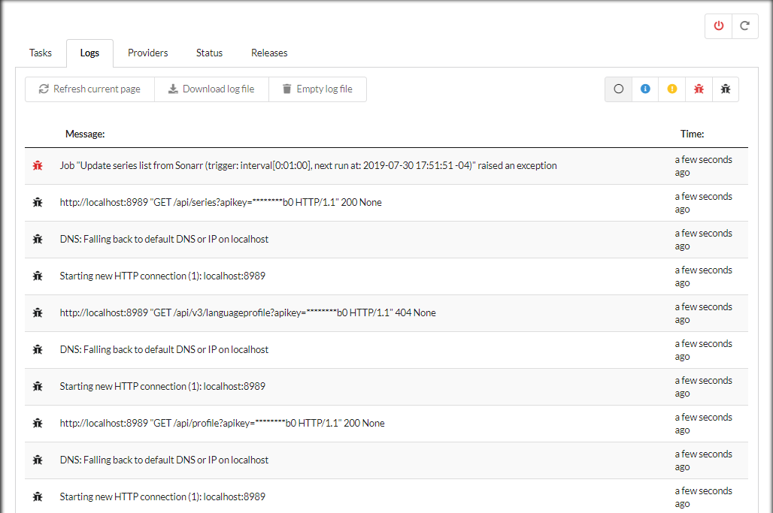Toggle the warning-level log filtering
Image resolution: width=773 pixels, height=513 pixels.
click(671, 89)
